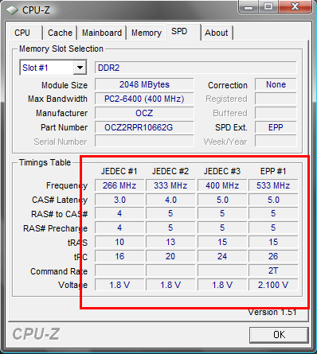Viewport: 317px width, 354px height.
Task: Click the CPU-Z title bar icon
Action: tap(12, 10)
